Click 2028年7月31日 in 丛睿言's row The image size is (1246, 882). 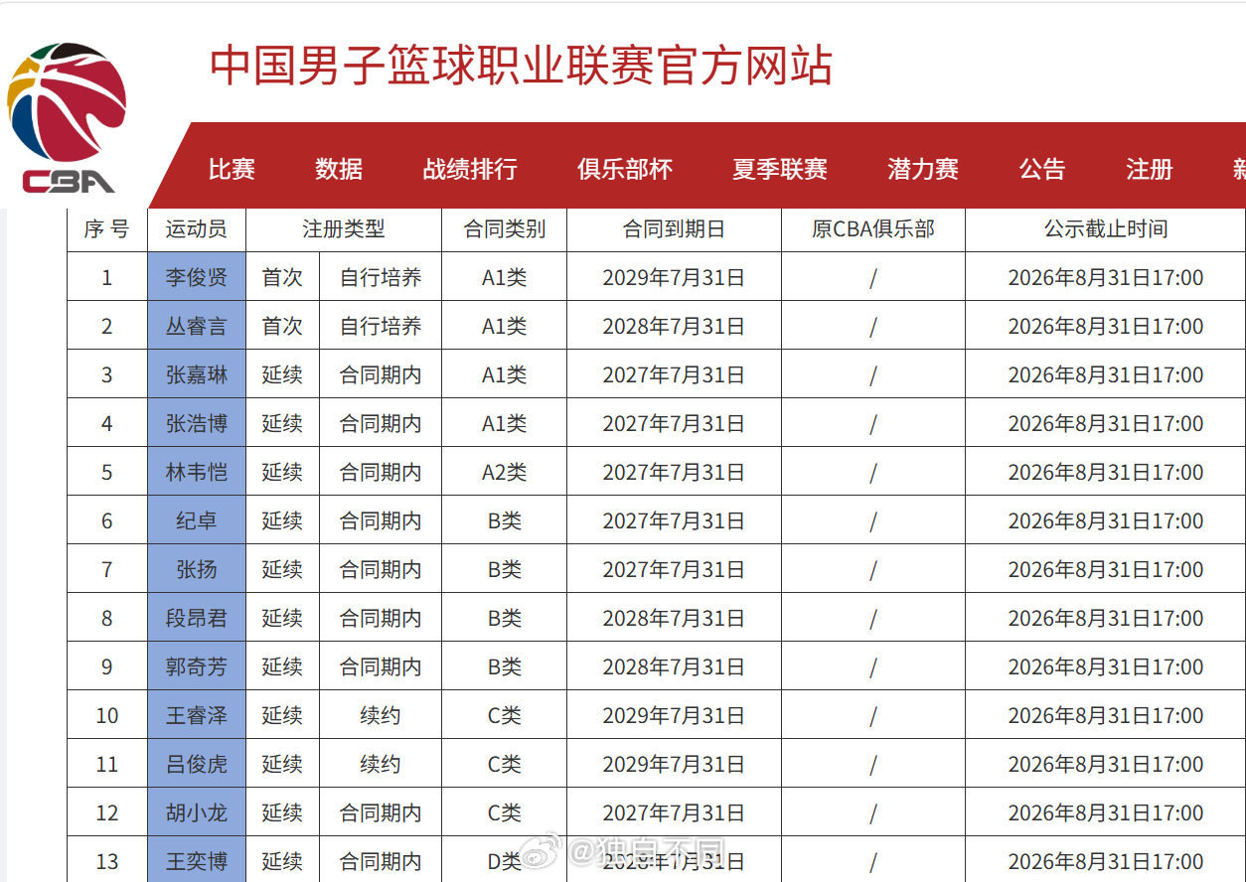point(674,326)
